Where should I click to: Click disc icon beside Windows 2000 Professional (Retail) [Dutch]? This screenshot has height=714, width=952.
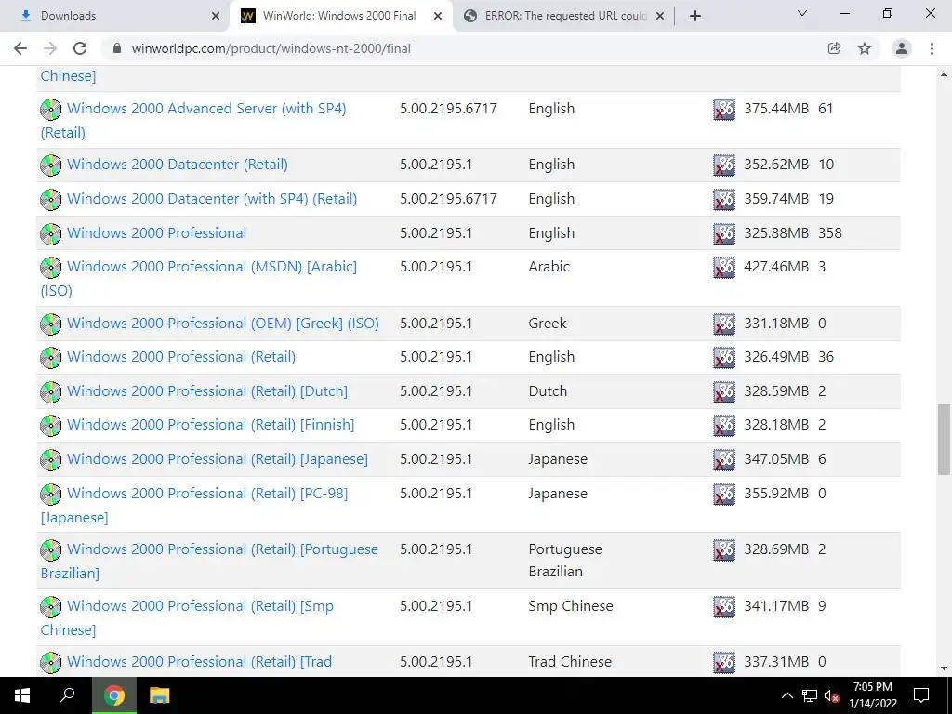(51, 393)
